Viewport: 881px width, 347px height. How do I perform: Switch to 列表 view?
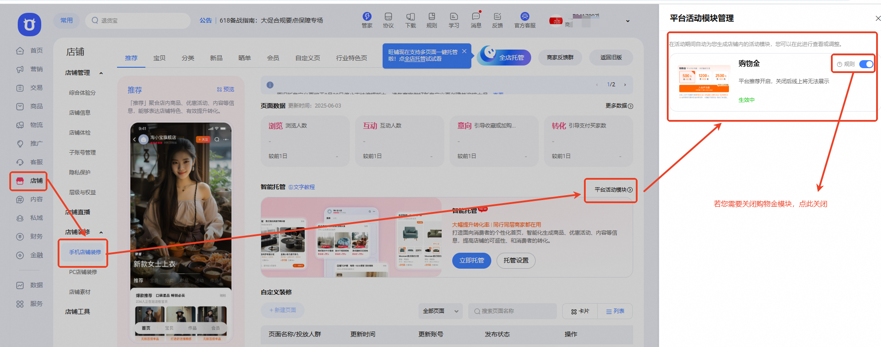coord(615,311)
